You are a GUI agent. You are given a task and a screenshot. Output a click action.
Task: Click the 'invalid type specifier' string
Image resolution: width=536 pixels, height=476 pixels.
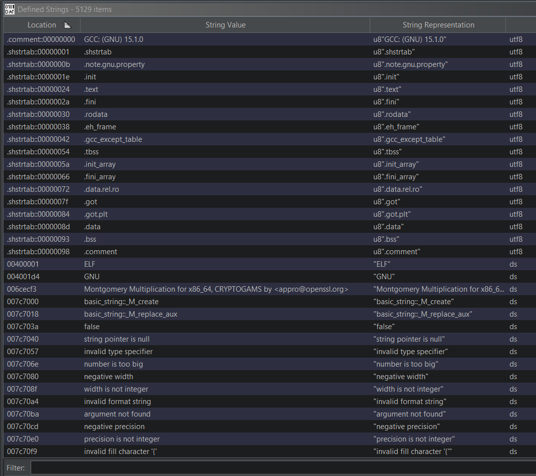[118, 352]
